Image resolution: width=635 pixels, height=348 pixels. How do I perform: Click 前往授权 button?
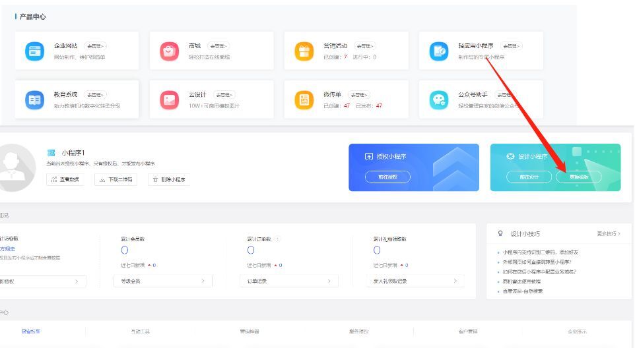tap(387, 177)
